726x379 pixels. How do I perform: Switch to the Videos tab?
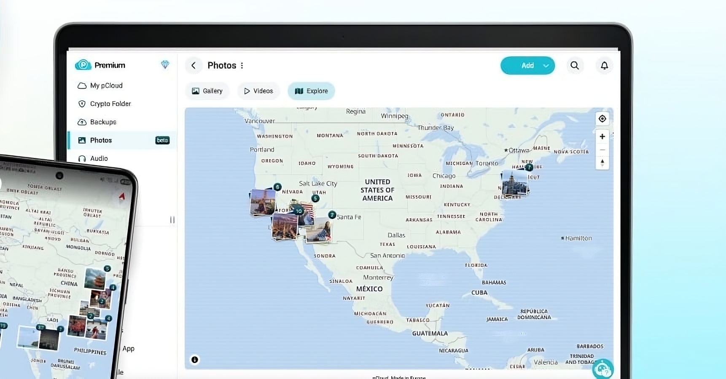coord(258,91)
